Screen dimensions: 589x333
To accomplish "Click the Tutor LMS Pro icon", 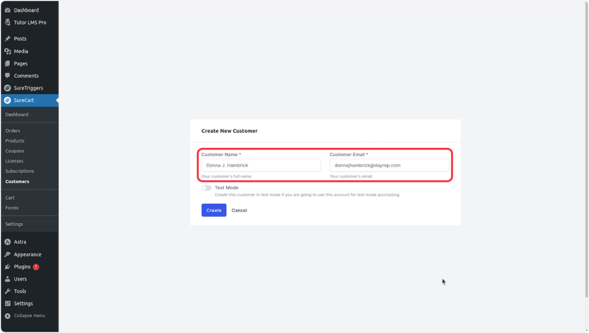I will click(x=7, y=22).
